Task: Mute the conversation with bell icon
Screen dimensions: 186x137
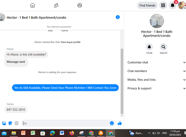Action: [149, 47]
